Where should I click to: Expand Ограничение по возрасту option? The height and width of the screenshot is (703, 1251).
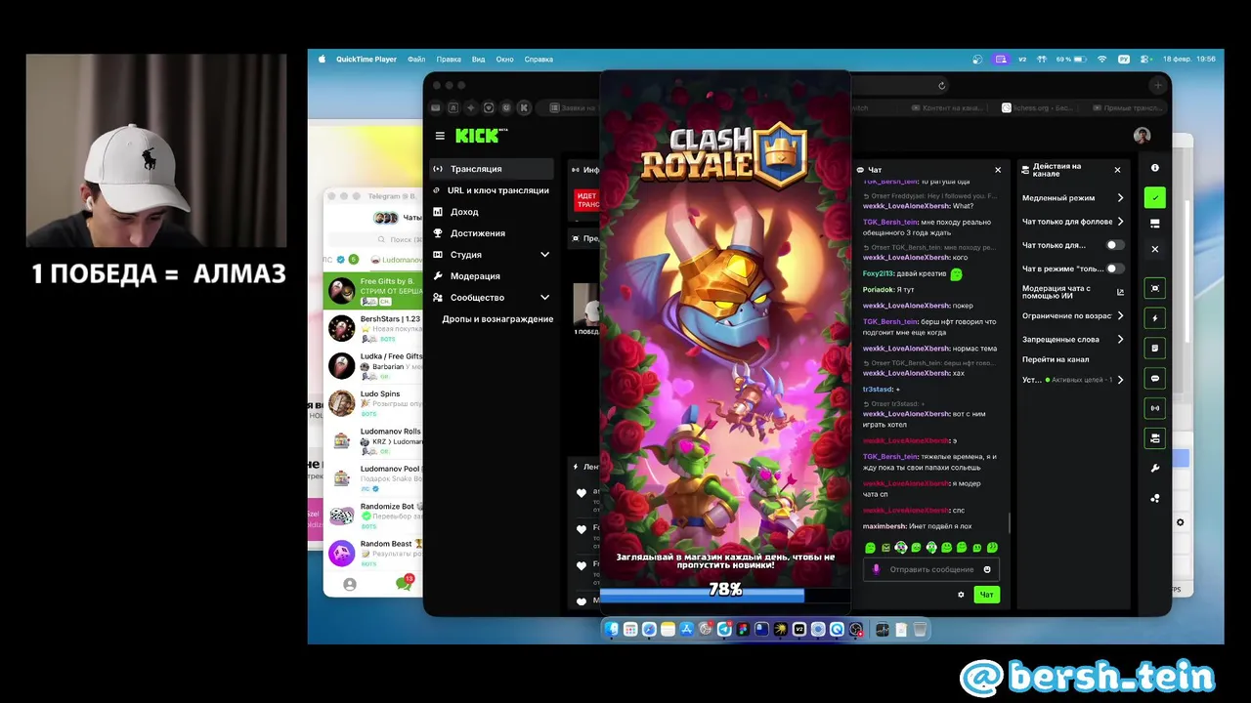(x=1073, y=316)
